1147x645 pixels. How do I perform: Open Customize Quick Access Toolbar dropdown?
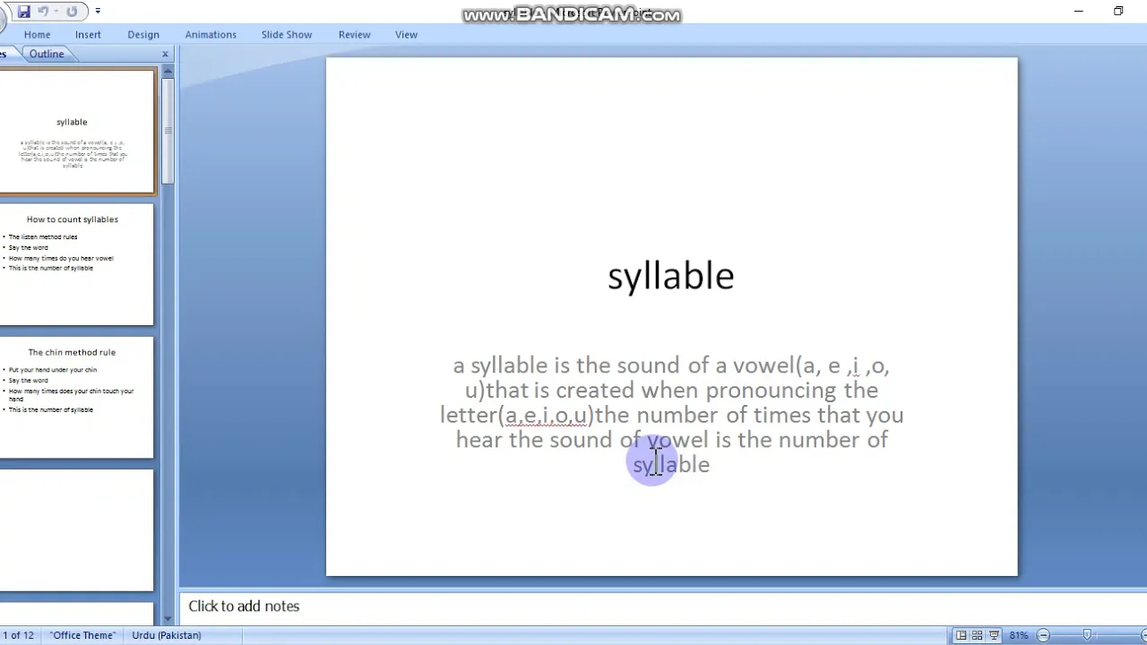[98, 12]
